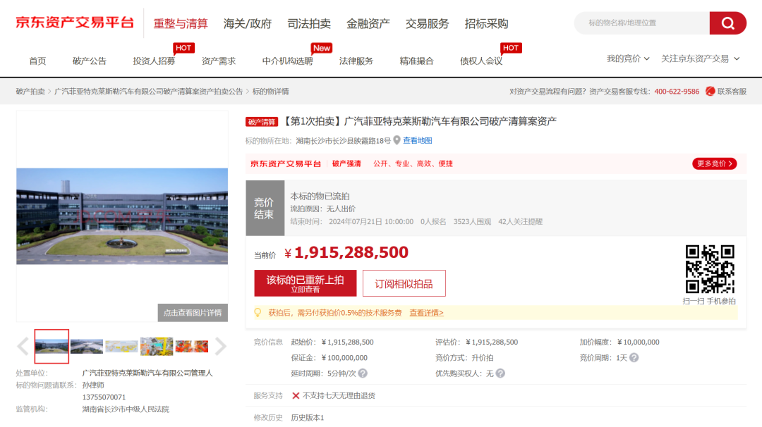Show next thumbnails with right arrow
Screen dimensions: 762x427
click(220, 346)
